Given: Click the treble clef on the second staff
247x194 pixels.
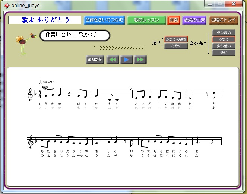Looking at the screenshot, I should (x=30, y=142).
